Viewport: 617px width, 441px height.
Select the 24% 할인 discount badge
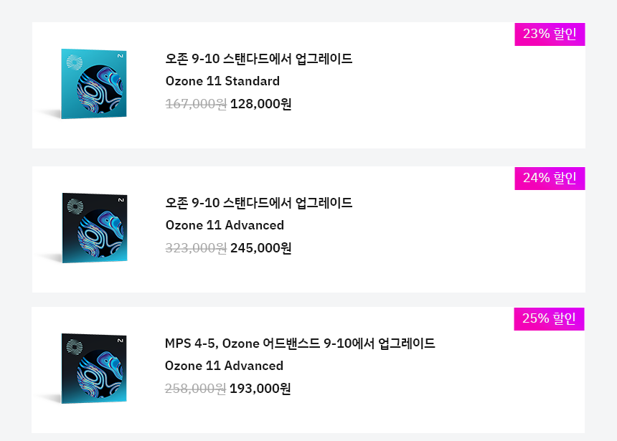point(550,179)
